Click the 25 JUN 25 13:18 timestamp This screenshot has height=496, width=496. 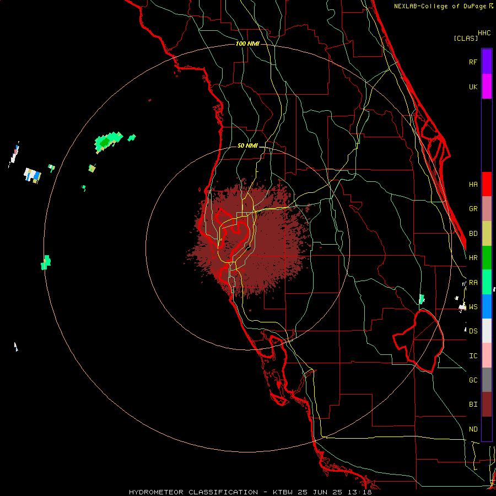click(x=334, y=492)
